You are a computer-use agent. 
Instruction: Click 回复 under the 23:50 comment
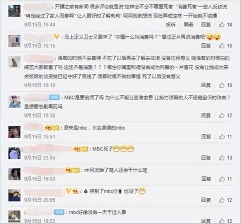click(x=206, y=158)
